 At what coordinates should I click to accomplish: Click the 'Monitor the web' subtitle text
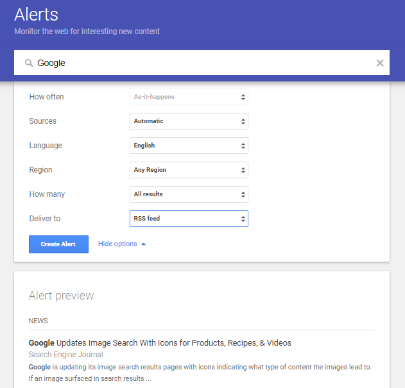87,31
